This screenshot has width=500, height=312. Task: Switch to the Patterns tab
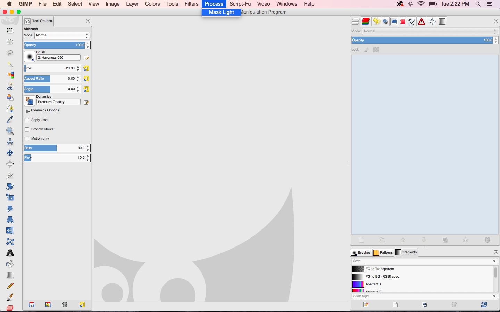[x=383, y=252]
